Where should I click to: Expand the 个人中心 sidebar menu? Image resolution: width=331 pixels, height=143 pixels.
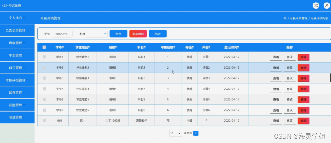pos(17,18)
